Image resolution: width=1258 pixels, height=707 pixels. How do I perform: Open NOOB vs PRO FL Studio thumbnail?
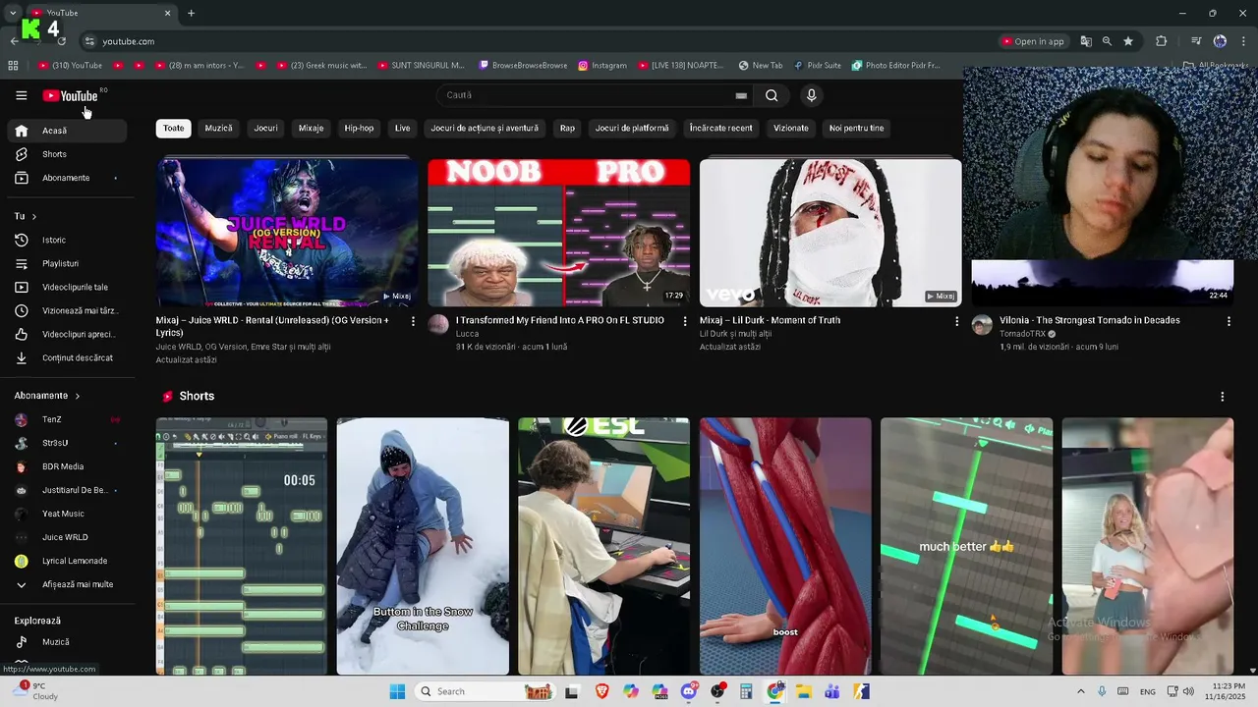click(x=558, y=233)
